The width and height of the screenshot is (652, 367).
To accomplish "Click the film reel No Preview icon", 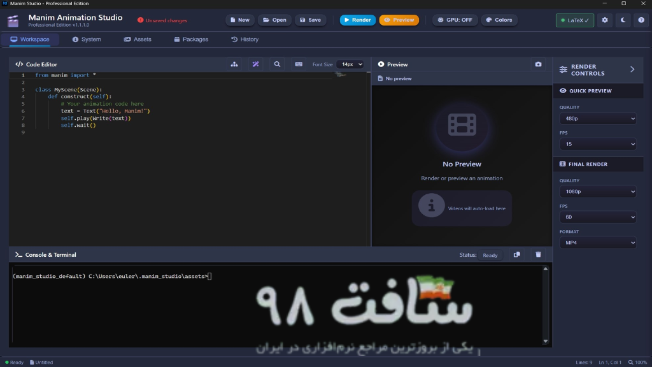I will coord(462,124).
